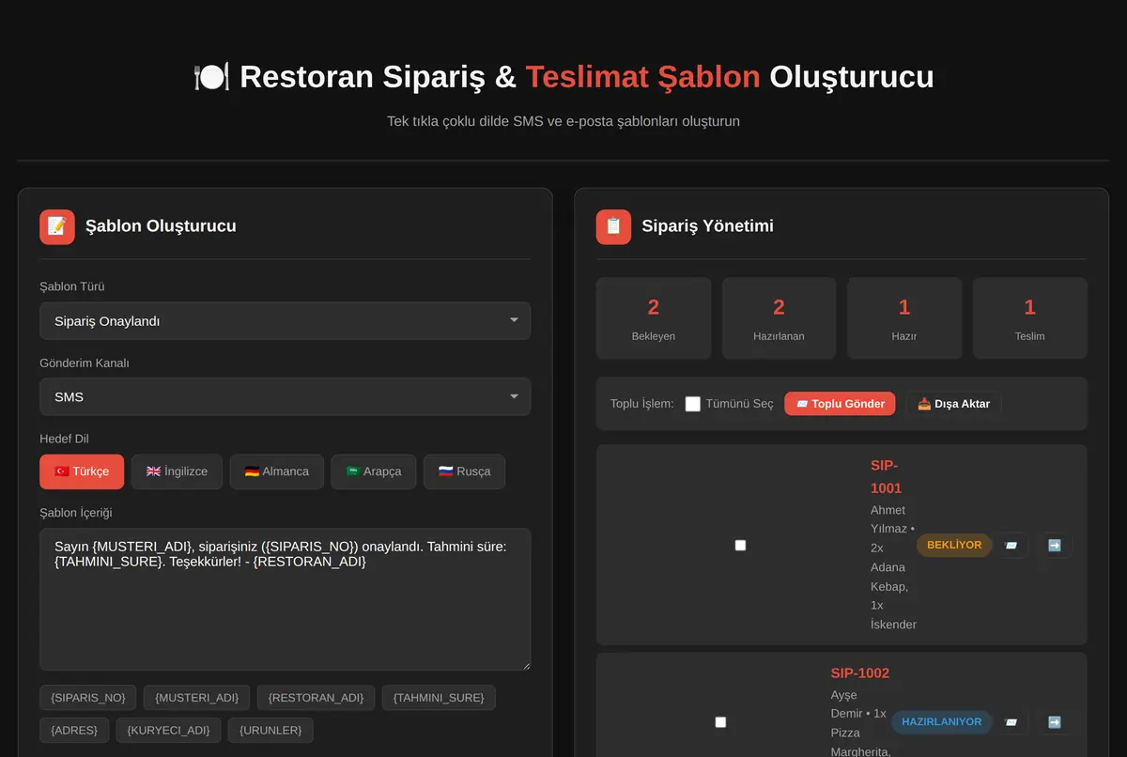Open the Gönderim Kanalı SMS dropdown

[x=285, y=396]
